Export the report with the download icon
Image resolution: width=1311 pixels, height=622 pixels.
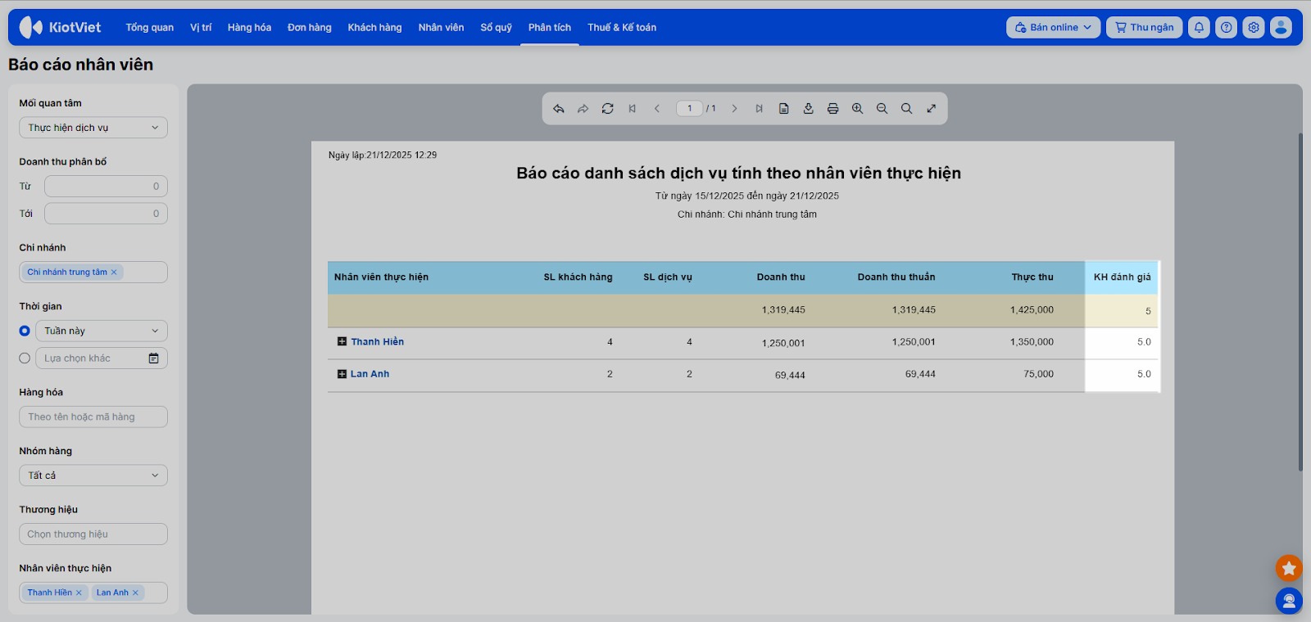[x=809, y=108]
